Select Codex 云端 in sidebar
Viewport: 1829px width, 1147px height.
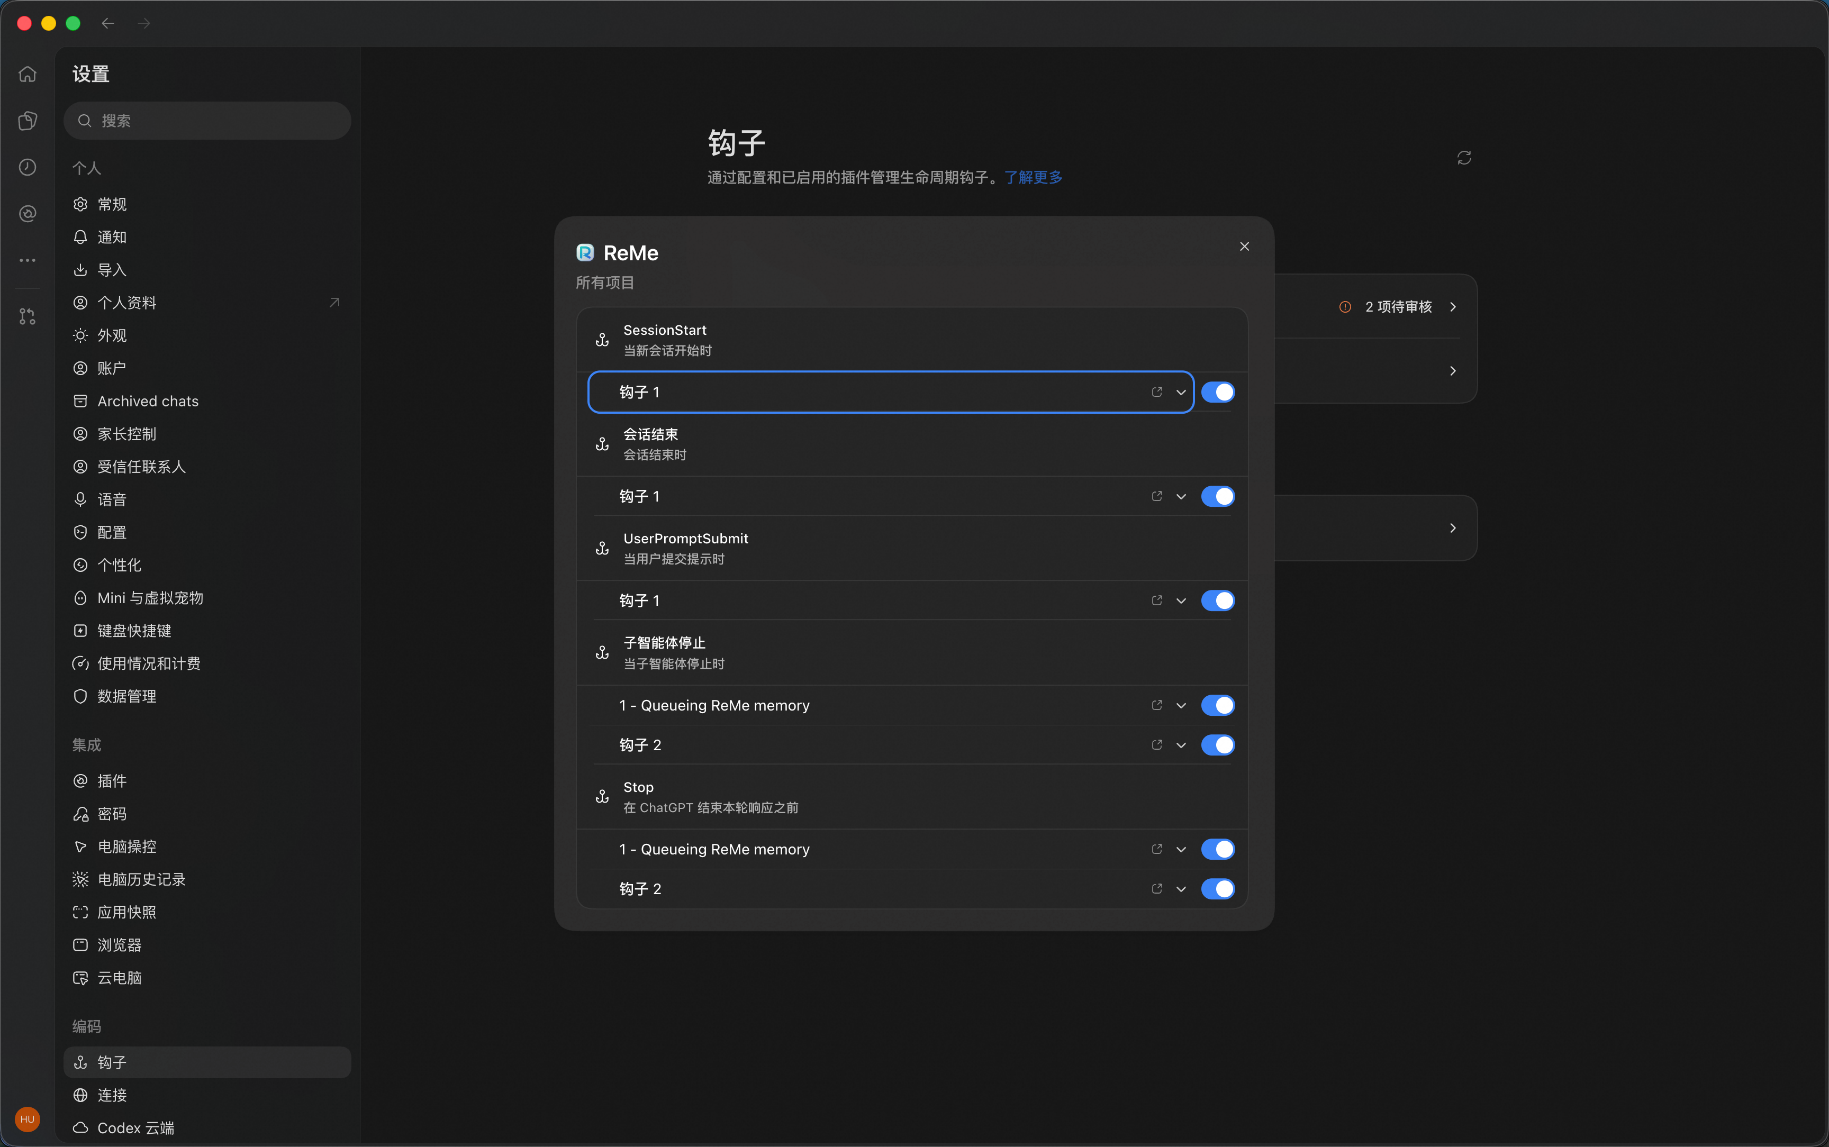pos(207,1128)
